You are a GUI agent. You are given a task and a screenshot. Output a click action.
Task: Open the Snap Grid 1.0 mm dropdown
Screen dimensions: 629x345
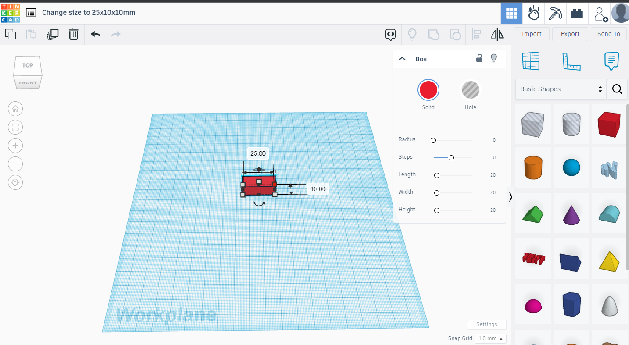point(491,338)
